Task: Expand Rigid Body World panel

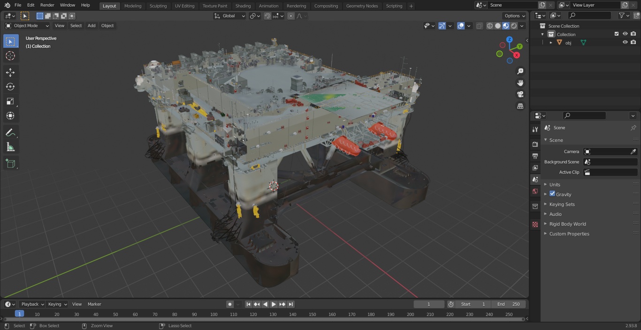Action: pos(567,224)
